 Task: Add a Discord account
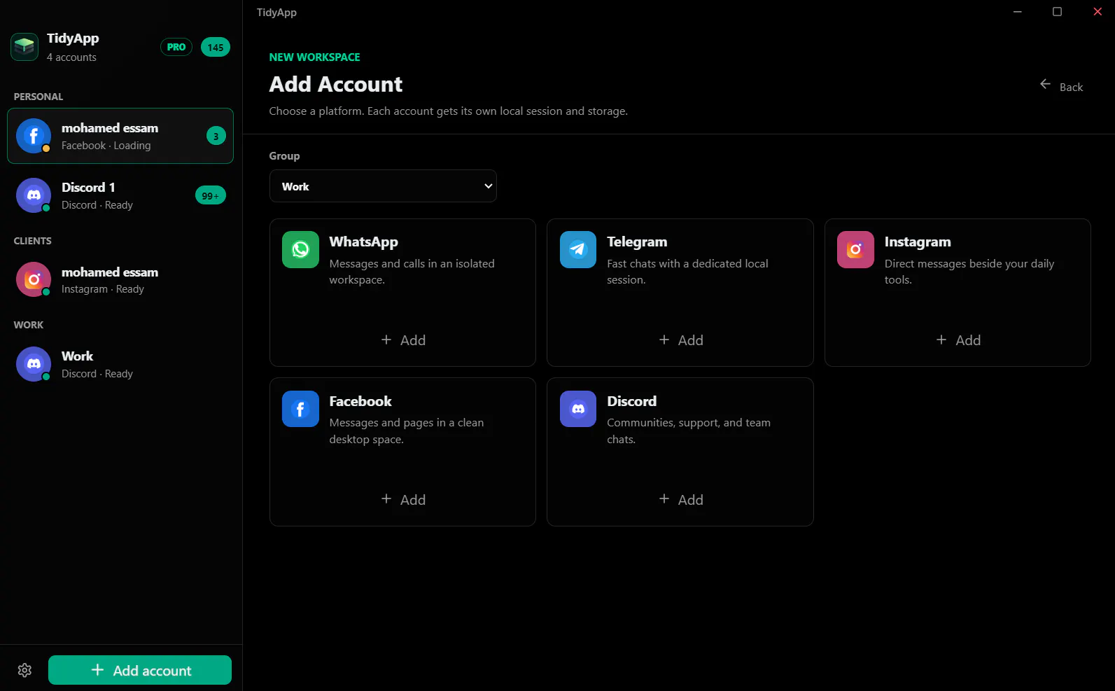[x=681, y=500]
